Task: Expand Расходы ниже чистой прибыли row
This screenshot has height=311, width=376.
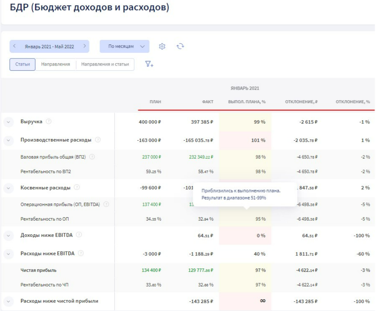Action: click(9, 301)
